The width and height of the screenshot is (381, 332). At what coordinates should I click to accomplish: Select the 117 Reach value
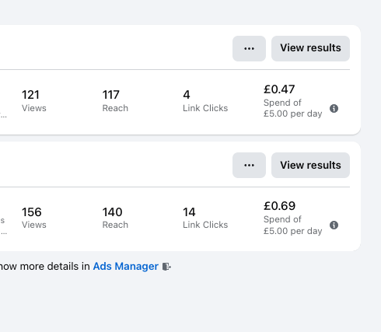tap(111, 95)
